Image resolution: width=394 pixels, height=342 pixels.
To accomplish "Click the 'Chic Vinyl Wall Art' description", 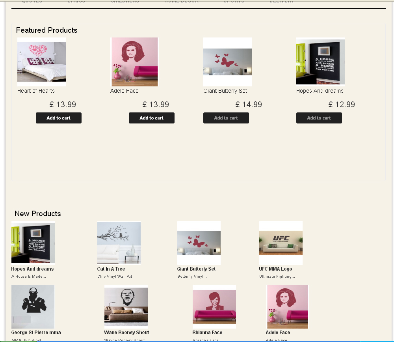I will click(x=115, y=276).
